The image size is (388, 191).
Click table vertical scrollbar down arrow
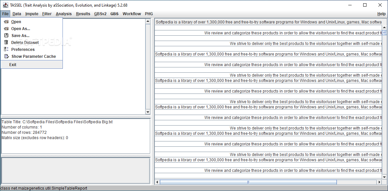coord(384,177)
